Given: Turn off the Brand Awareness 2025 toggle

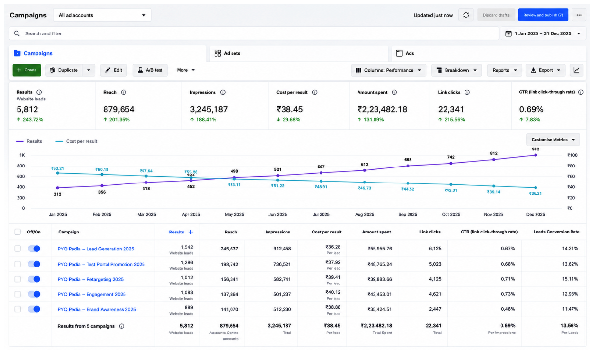Looking at the screenshot, I should (34, 309).
